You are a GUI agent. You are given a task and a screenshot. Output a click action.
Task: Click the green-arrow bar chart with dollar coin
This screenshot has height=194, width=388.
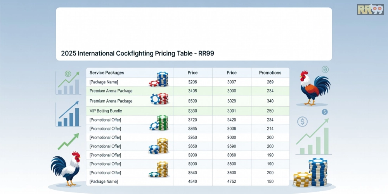pyautogui.click(x=69, y=82)
